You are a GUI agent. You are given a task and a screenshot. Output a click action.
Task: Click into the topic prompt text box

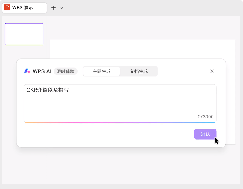click(x=120, y=103)
